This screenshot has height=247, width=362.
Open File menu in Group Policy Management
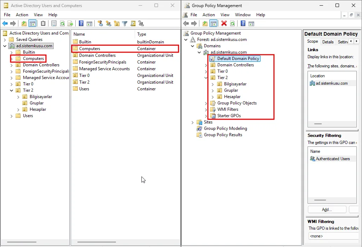click(x=194, y=15)
